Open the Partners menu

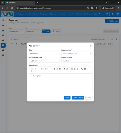click(79, 14)
